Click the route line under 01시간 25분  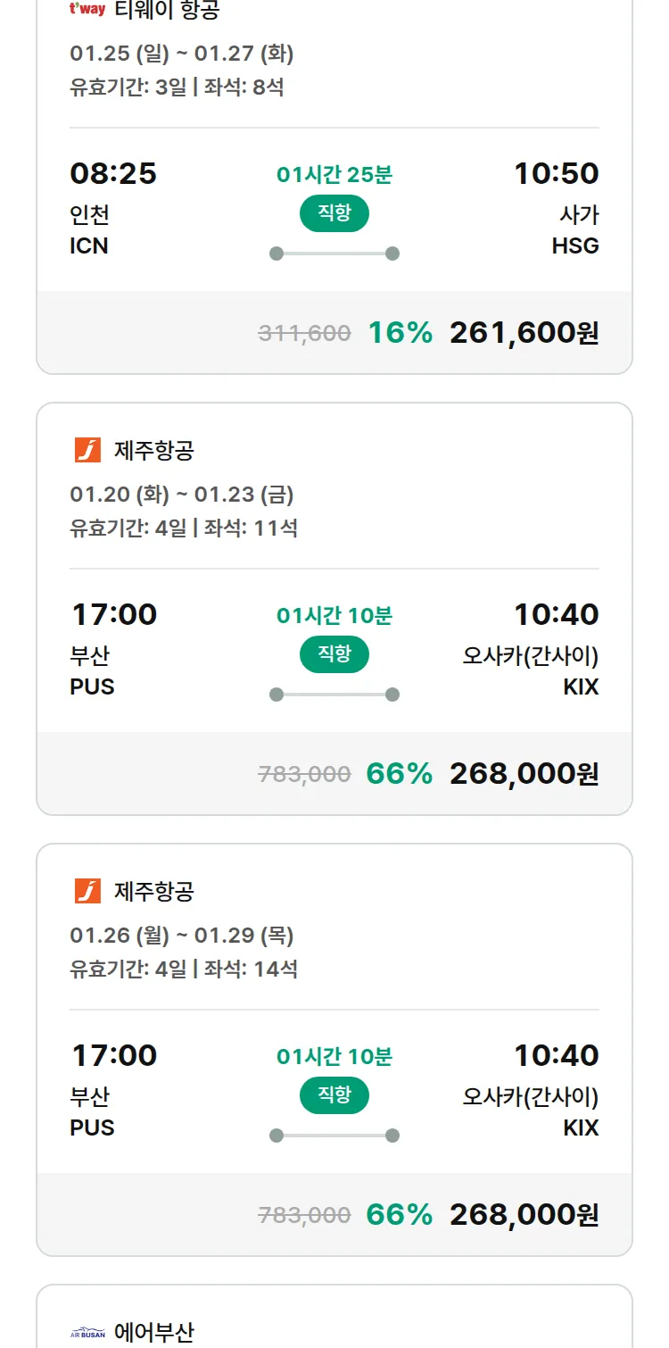pyautogui.click(x=334, y=254)
